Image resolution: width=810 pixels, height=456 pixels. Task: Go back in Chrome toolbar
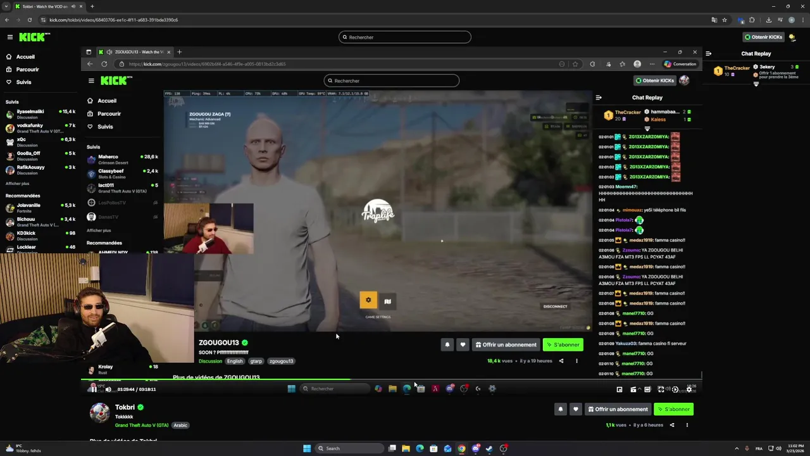7,20
